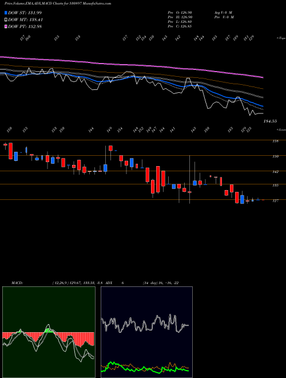Click the 'ADX' indicator label
286x378 pixels.
109,283
